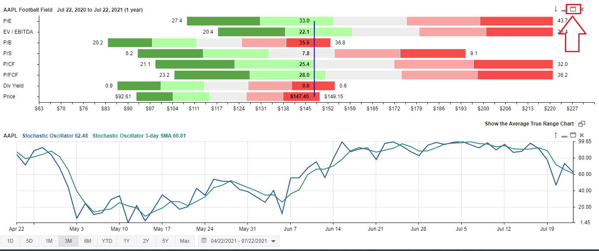Switch to the 1M time range

click(49, 241)
